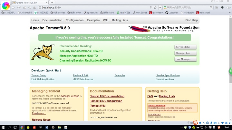
Task: Open the Servlet Specifications link
Action: pyautogui.click(x=168, y=75)
